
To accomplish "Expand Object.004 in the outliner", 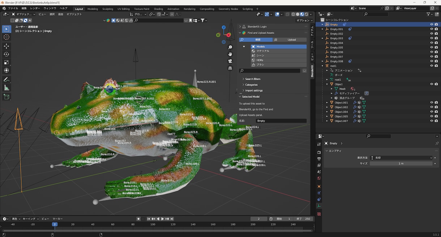I will [x=327, y=112].
